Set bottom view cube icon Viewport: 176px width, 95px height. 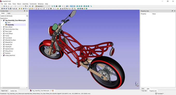point(86,6)
